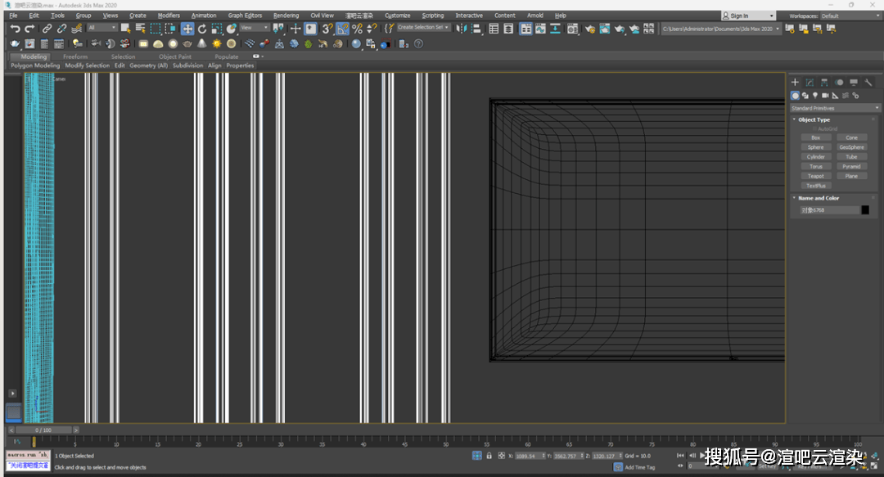Open the Workspaces Default dropdown

click(x=850, y=16)
